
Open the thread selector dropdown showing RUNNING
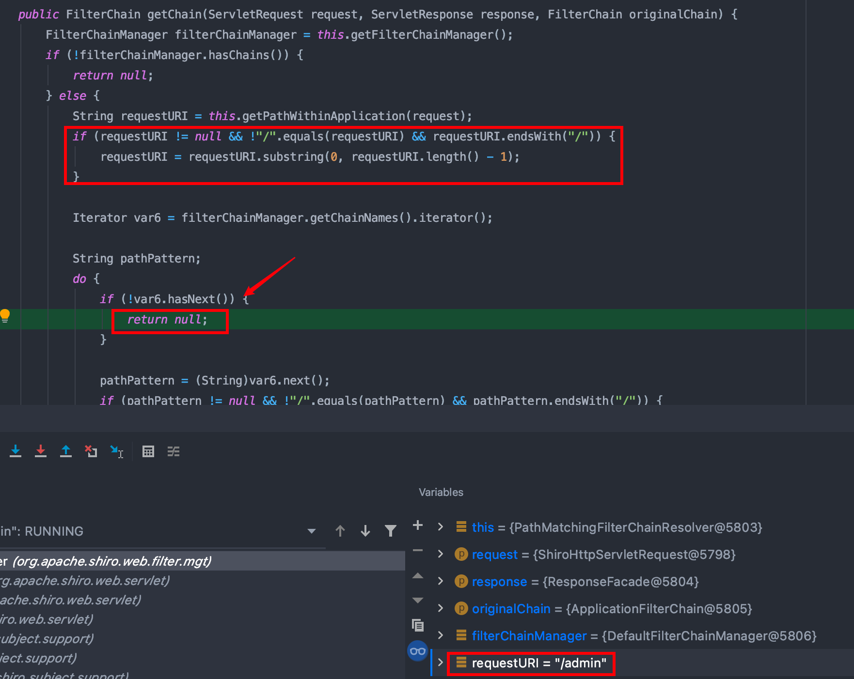click(312, 531)
